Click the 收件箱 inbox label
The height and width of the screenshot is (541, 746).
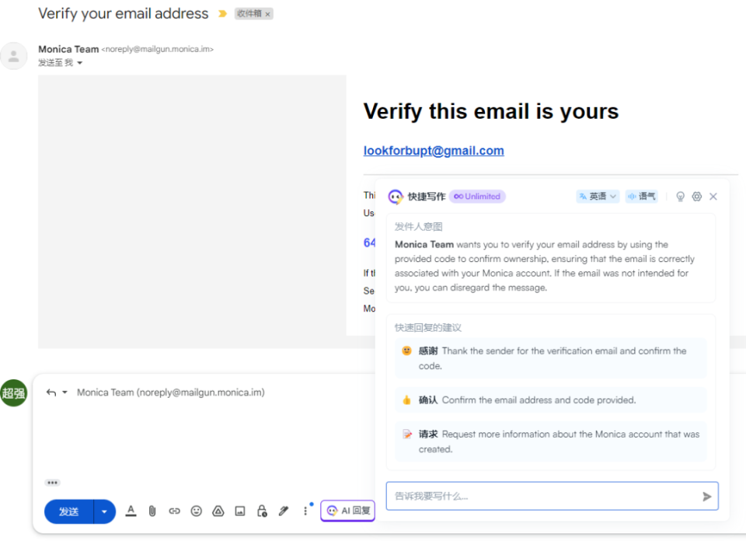click(x=249, y=14)
